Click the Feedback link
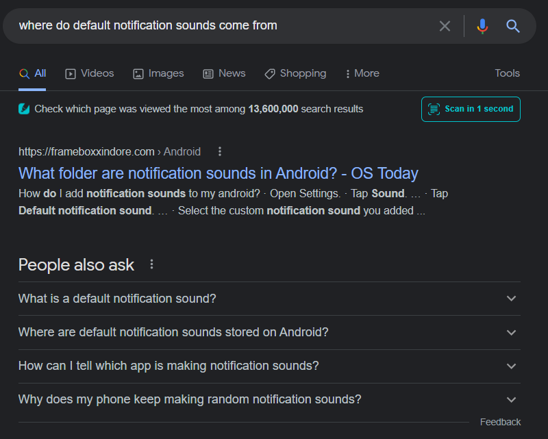 500,422
